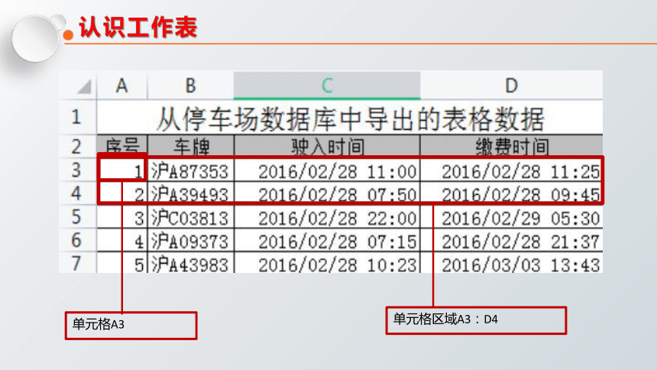The image size is (657, 370).
Task: Click entry time 2016/02/28 22:00
Action: (327, 217)
